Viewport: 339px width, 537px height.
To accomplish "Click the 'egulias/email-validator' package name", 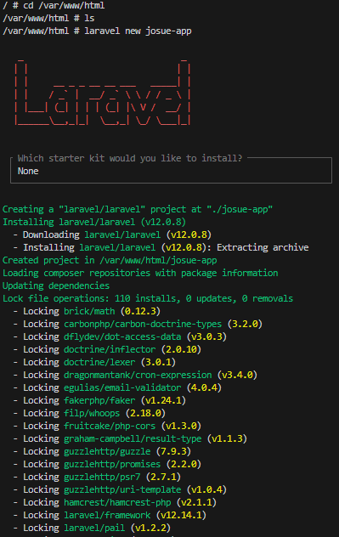I will [x=122, y=387].
